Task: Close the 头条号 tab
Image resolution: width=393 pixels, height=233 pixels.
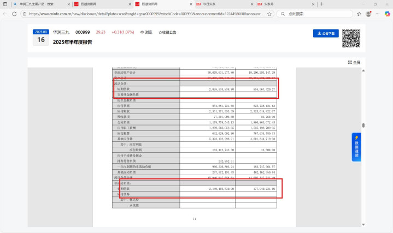Action: point(313,4)
